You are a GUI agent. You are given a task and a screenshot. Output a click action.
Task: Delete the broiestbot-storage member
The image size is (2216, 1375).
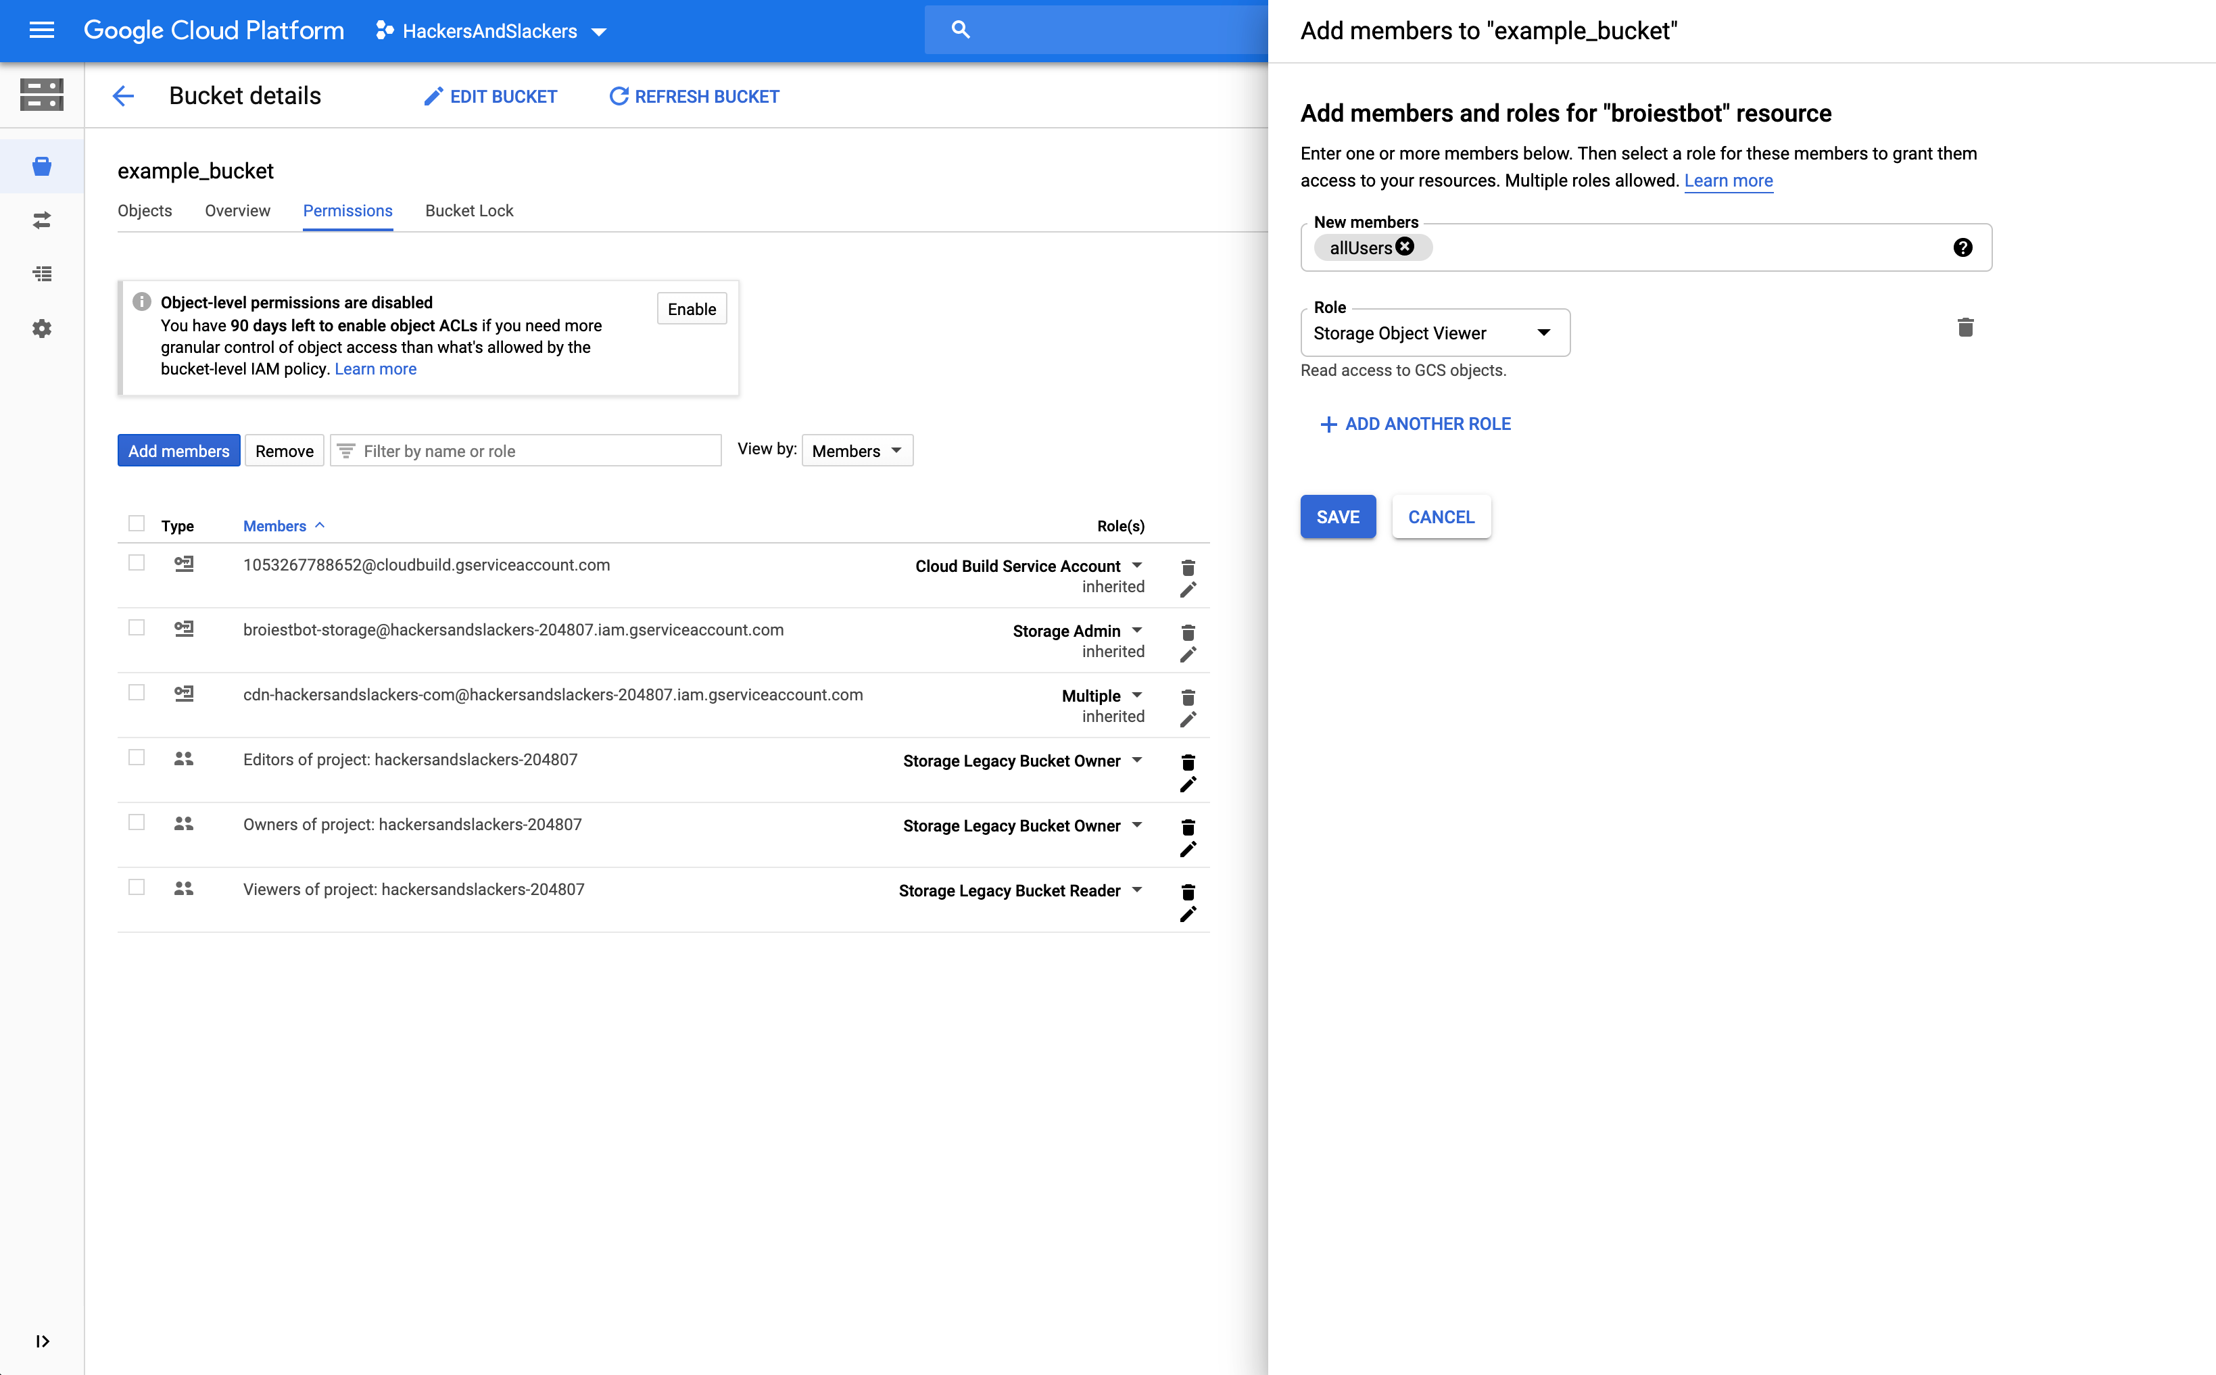(x=1188, y=632)
